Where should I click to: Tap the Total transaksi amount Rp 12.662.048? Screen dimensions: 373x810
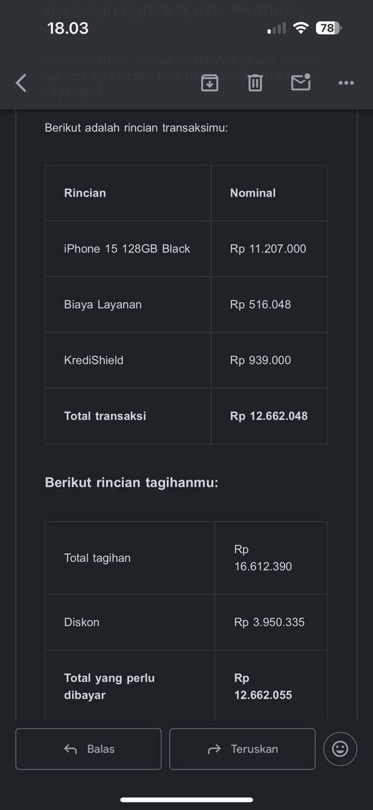269,416
